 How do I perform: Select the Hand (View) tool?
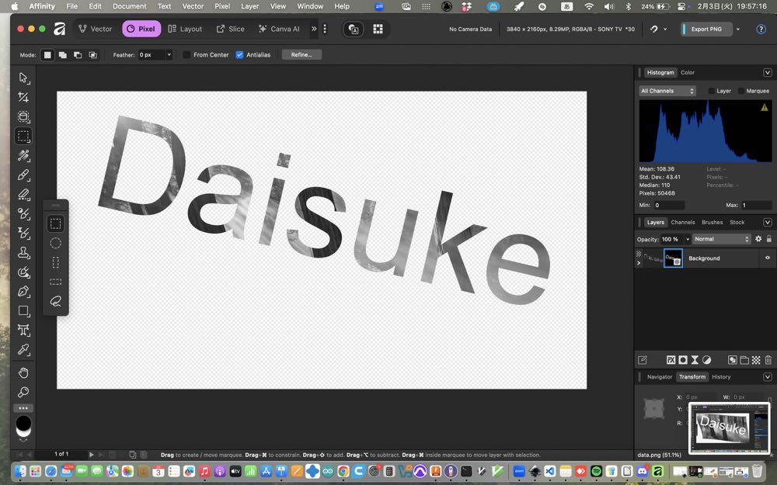pyautogui.click(x=23, y=372)
